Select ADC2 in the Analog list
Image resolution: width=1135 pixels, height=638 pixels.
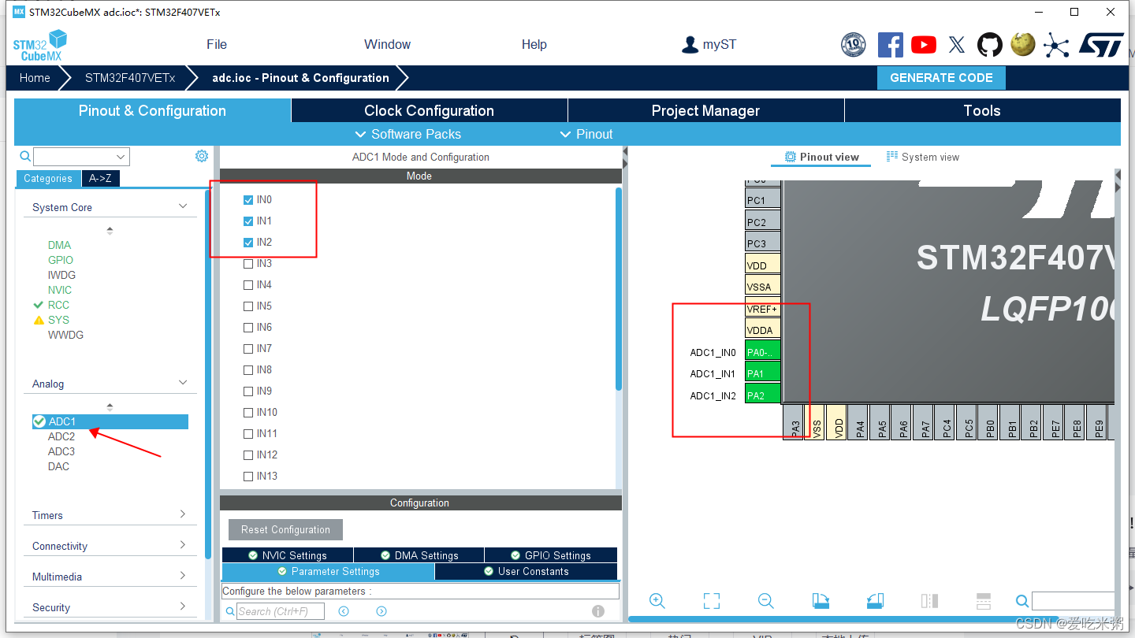(61, 436)
